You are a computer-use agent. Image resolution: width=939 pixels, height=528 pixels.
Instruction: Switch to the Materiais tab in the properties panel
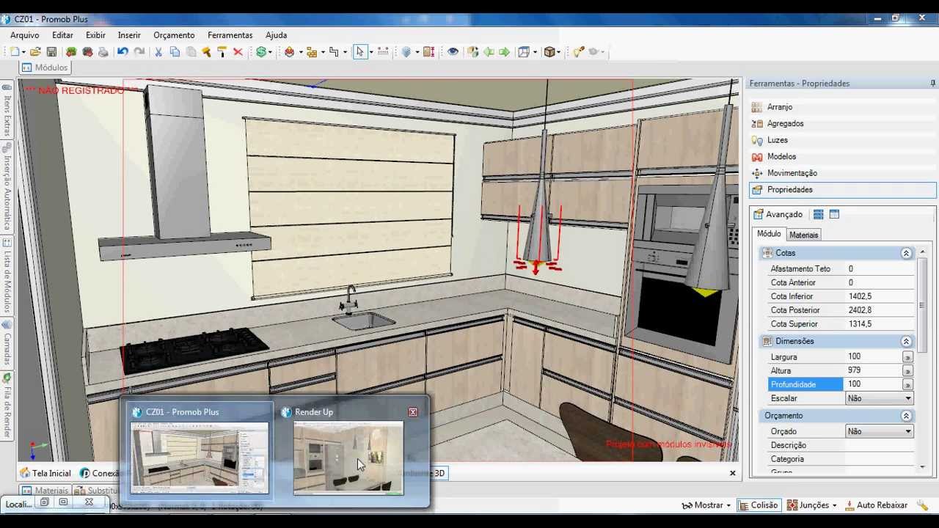803,235
